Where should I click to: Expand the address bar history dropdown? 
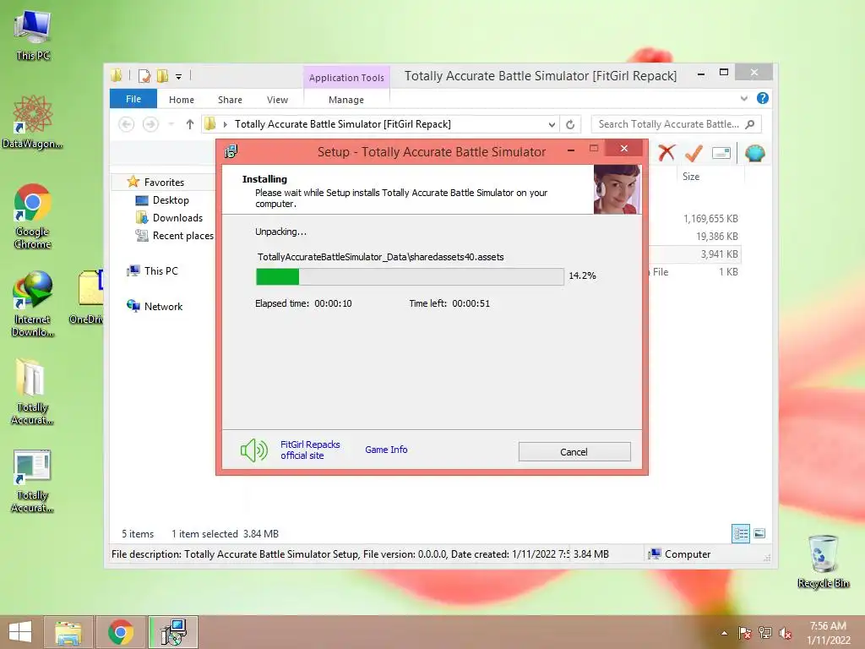551,125
